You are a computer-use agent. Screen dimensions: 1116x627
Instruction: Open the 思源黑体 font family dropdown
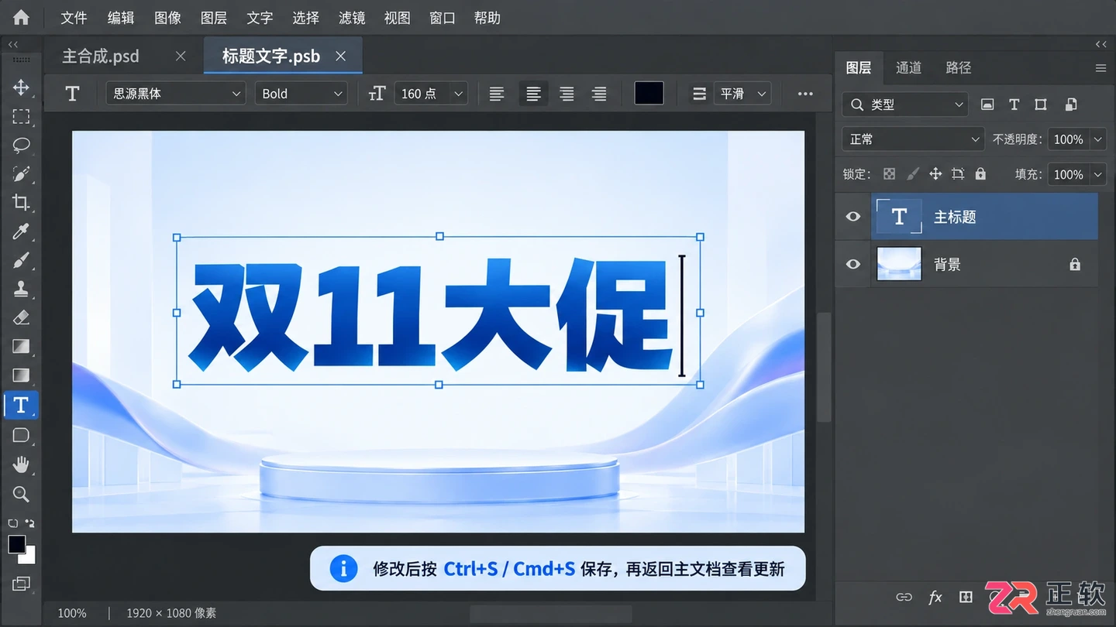click(176, 94)
